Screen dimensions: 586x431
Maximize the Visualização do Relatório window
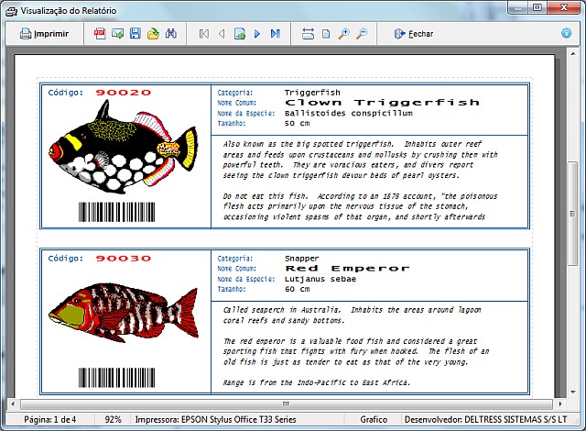[537, 7]
